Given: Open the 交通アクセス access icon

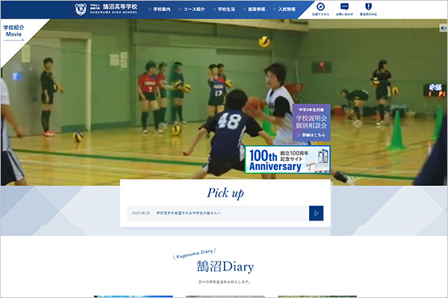Looking at the screenshot, I should pyautogui.click(x=322, y=9).
